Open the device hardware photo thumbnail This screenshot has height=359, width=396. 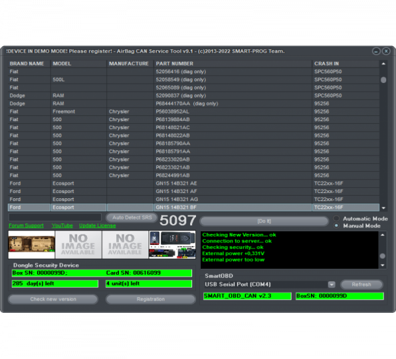point(172,244)
